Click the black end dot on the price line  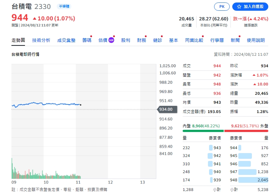[x=81, y=105]
